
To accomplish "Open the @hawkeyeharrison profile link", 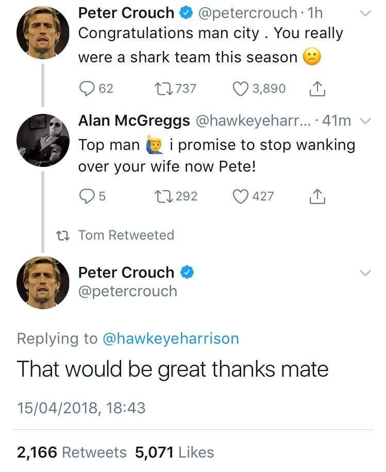I will click(171, 339).
